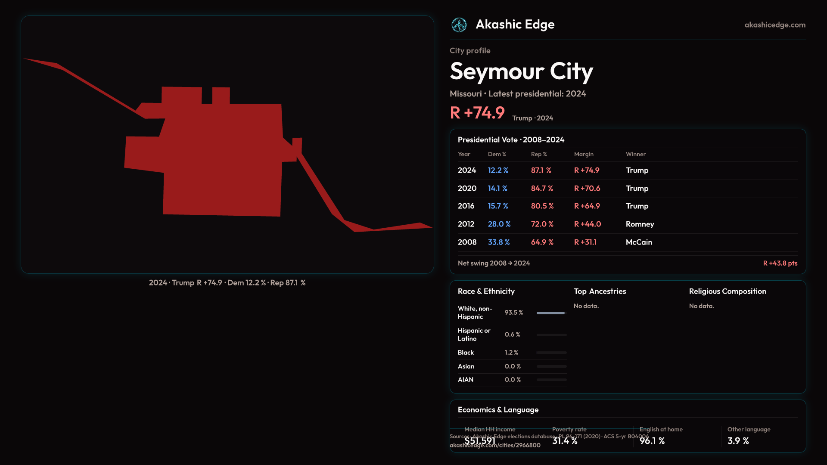
Task: Click the Seymour City map shape
Action: pyautogui.click(x=222, y=159)
